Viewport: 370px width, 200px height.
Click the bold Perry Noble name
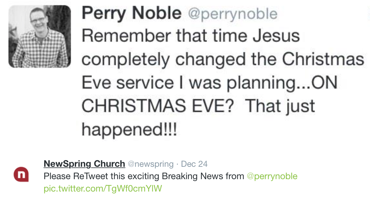pos(131,14)
